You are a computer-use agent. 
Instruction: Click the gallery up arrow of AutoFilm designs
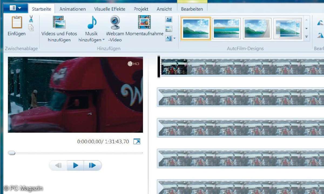306,20
